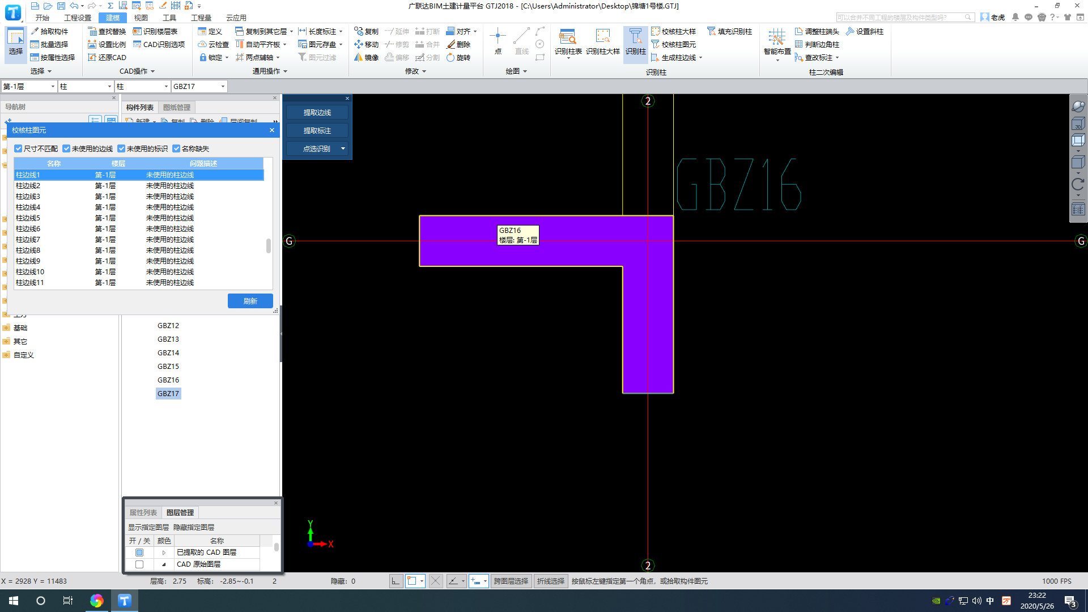Click the 拾取构件 tool
The image size is (1088, 612).
(50, 31)
